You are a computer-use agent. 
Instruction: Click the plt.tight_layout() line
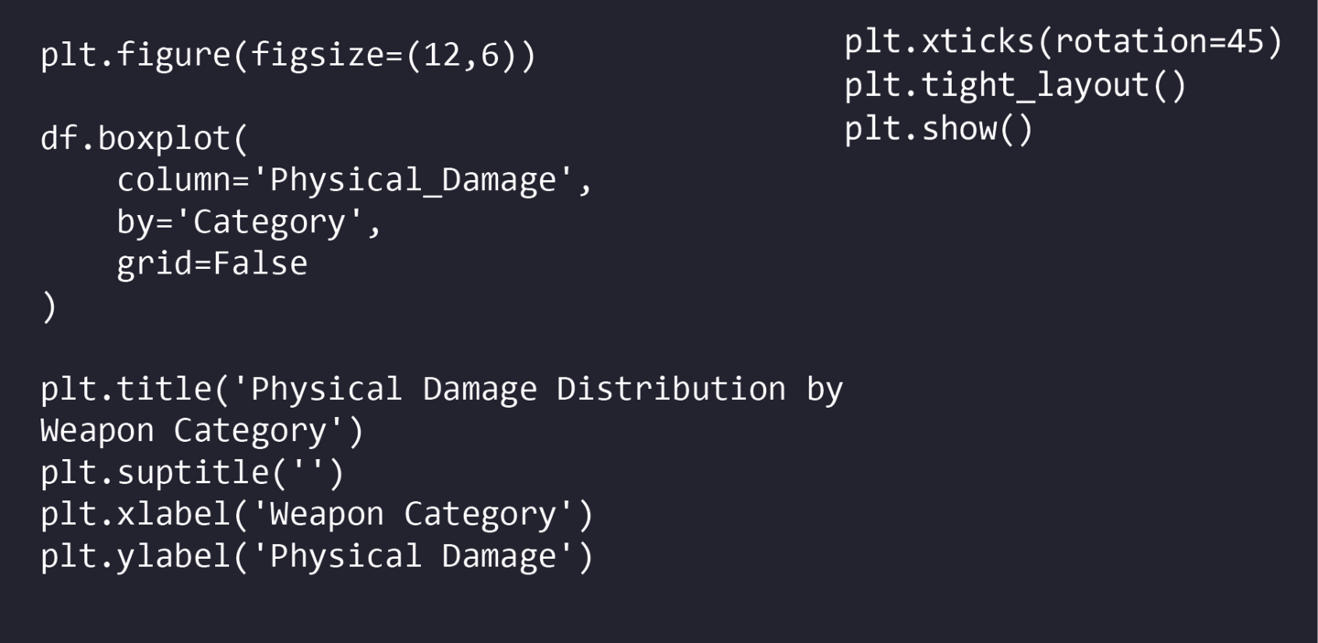pyautogui.click(x=1015, y=85)
